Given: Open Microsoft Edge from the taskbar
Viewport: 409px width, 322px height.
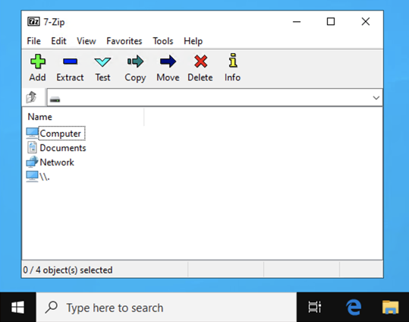Looking at the screenshot, I should [354, 308].
